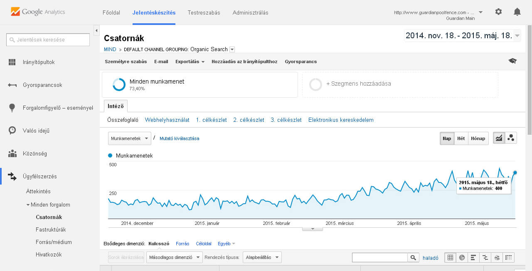Open the haladó advanced filter link
Viewport: 532px width, 271px height.
pyautogui.click(x=431, y=258)
